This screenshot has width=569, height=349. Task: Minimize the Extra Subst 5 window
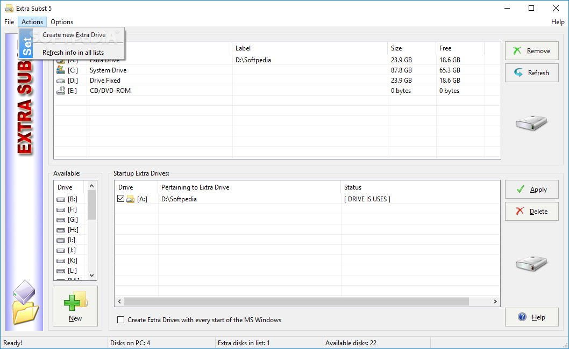(507, 8)
